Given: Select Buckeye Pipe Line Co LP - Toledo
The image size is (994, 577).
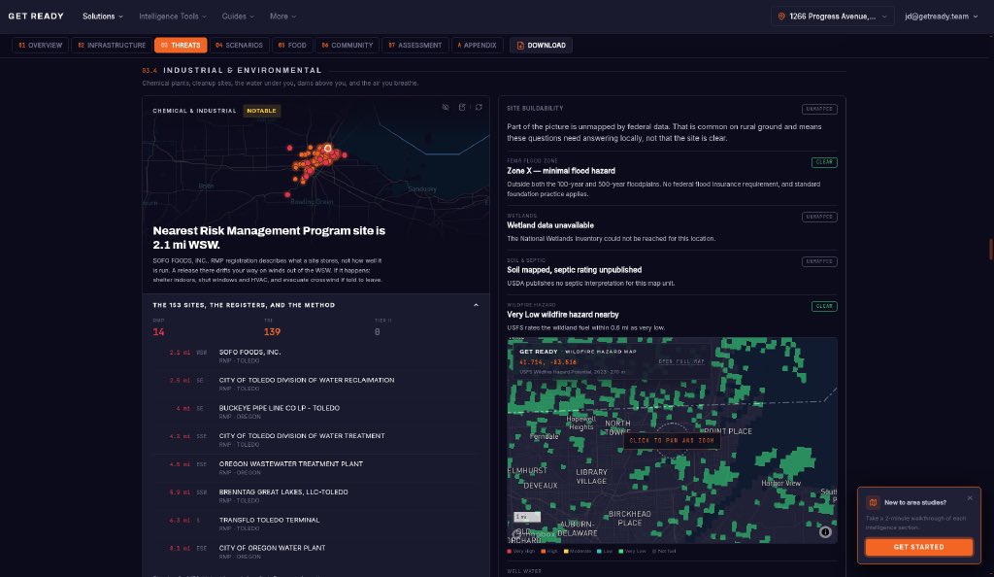Looking at the screenshot, I should pos(315,412).
